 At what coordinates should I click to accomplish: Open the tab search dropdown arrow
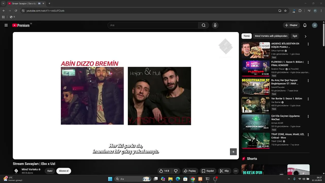pyautogui.click(x=3, y=3)
